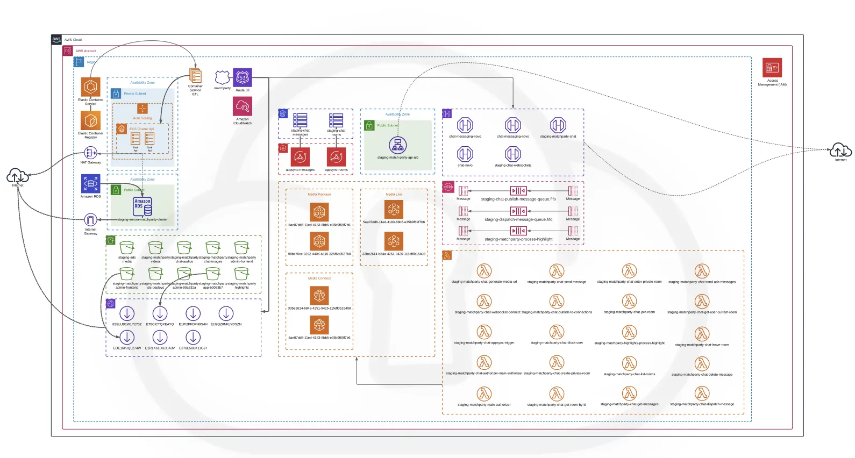Select Media Package channel 98bc76cc icon
Screen dimensions: 855x458
click(319, 241)
